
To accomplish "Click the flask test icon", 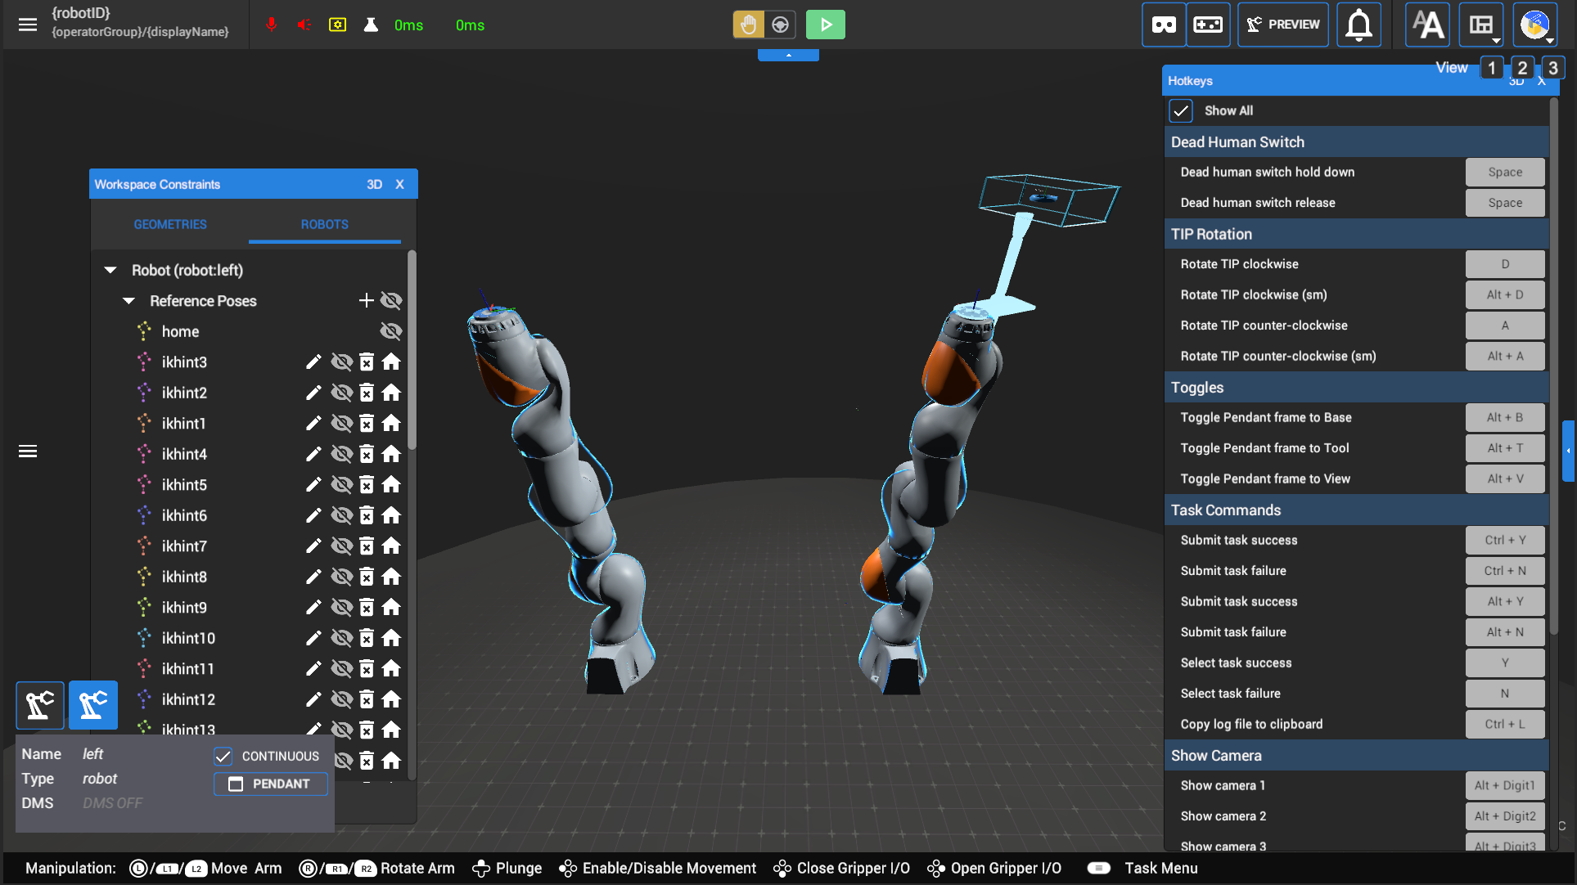I will click(371, 25).
